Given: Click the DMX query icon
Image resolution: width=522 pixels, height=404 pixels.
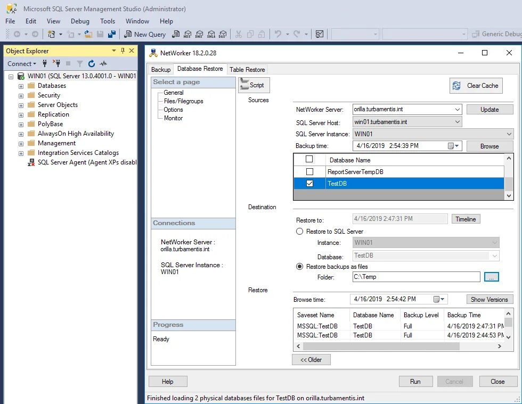Looking at the screenshot, I should pyautogui.click(x=199, y=34).
